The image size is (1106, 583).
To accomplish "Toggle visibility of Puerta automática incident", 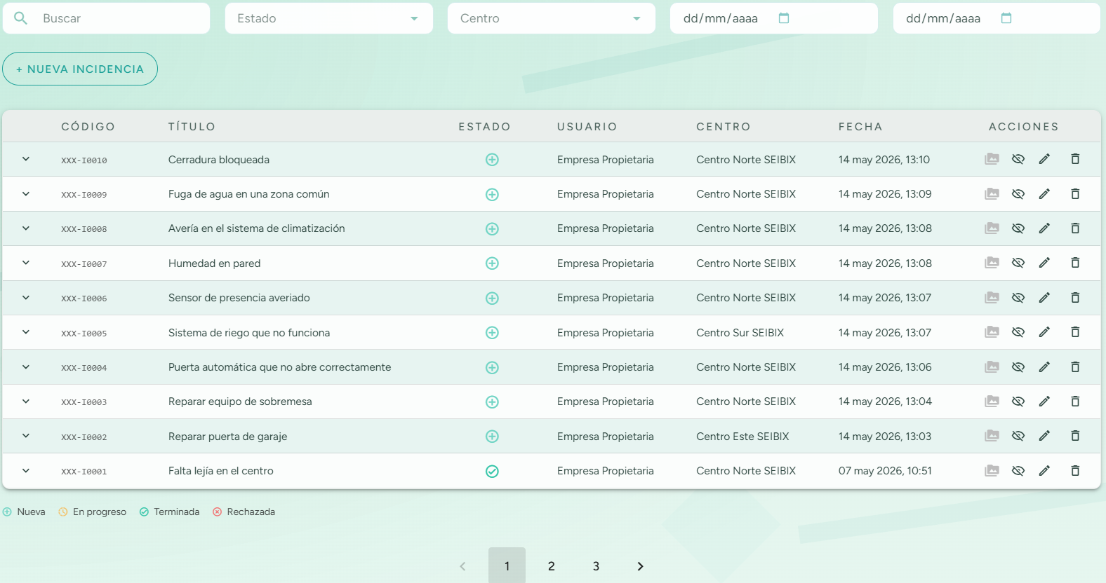I will point(1018,367).
